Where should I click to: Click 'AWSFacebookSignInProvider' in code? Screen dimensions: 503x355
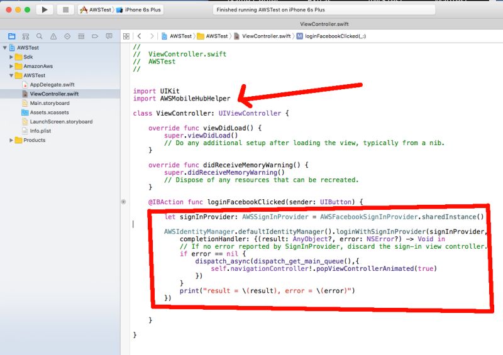pyautogui.click(x=369, y=217)
